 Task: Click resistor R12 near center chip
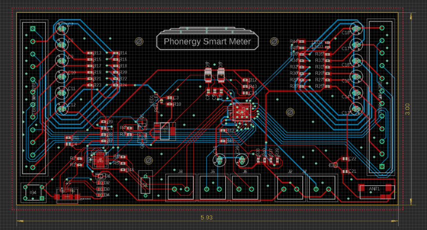[245, 80]
